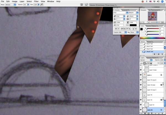Image resolution: width=166 pixels, height=115 pixels.
Task: Lock position in Layers panel
Action: coord(149,63)
